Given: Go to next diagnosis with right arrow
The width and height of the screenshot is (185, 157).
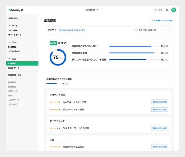Looking at the screenshot, I should click(x=168, y=30).
